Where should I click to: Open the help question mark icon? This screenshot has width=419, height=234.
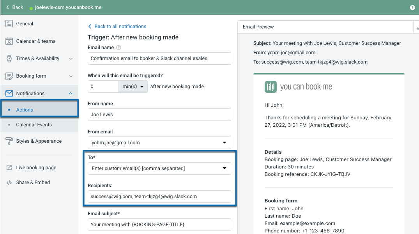tap(412, 7)
